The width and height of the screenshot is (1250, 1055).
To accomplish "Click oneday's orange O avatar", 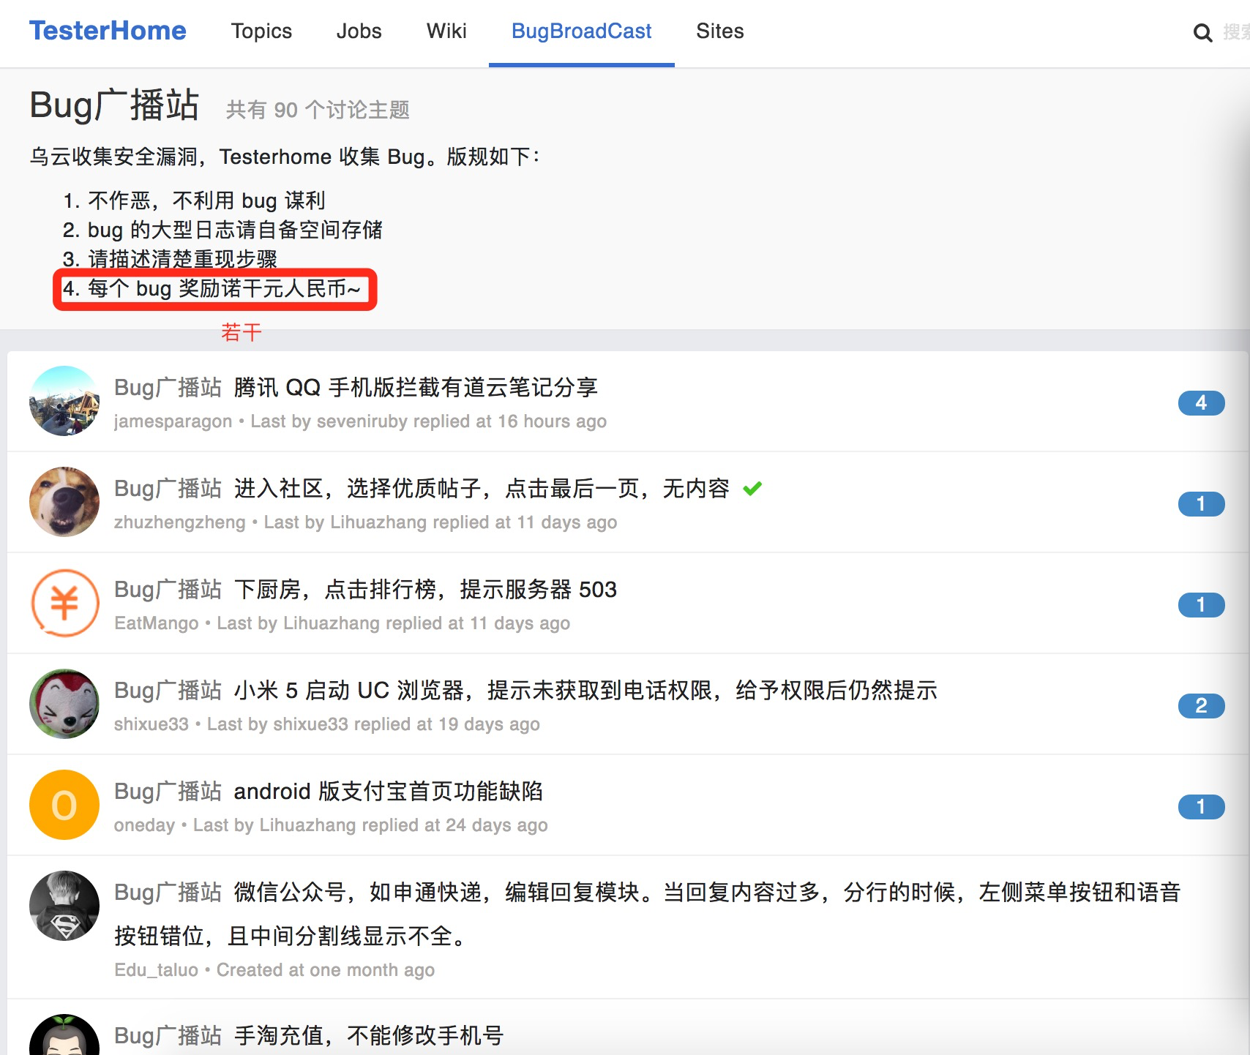I will (64, 805).
